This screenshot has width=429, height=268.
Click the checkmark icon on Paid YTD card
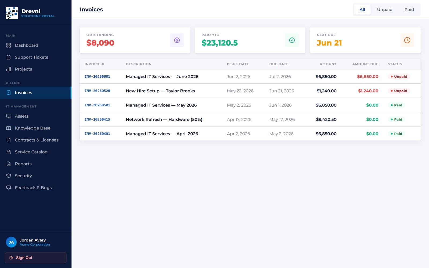tap(292, 40)
